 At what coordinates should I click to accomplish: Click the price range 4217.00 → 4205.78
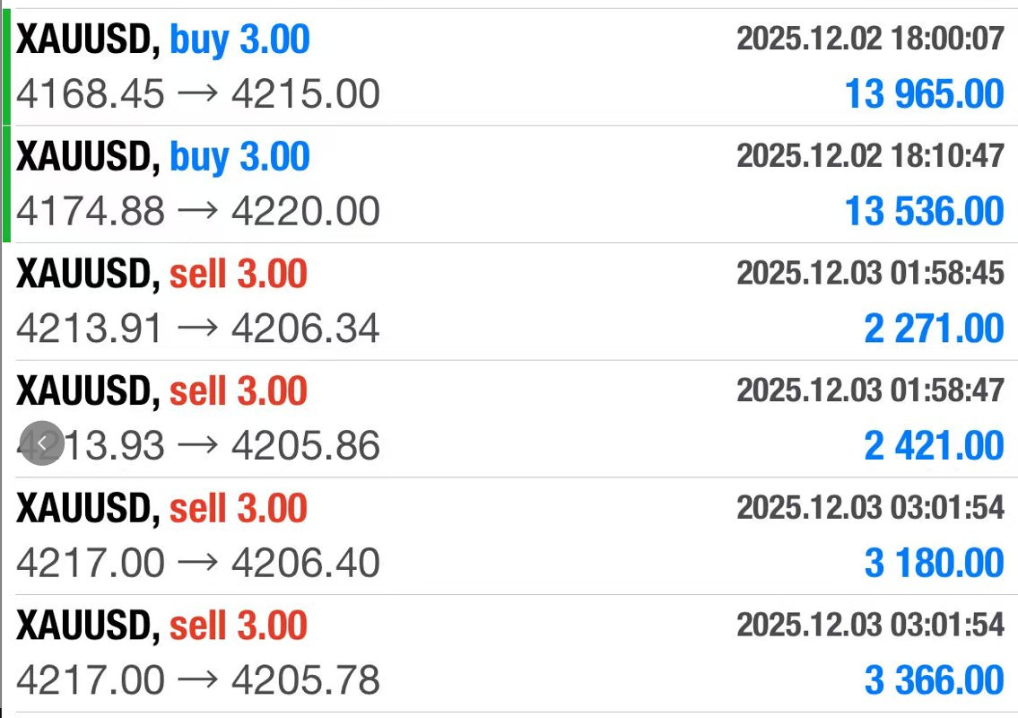tap(198, 680)
